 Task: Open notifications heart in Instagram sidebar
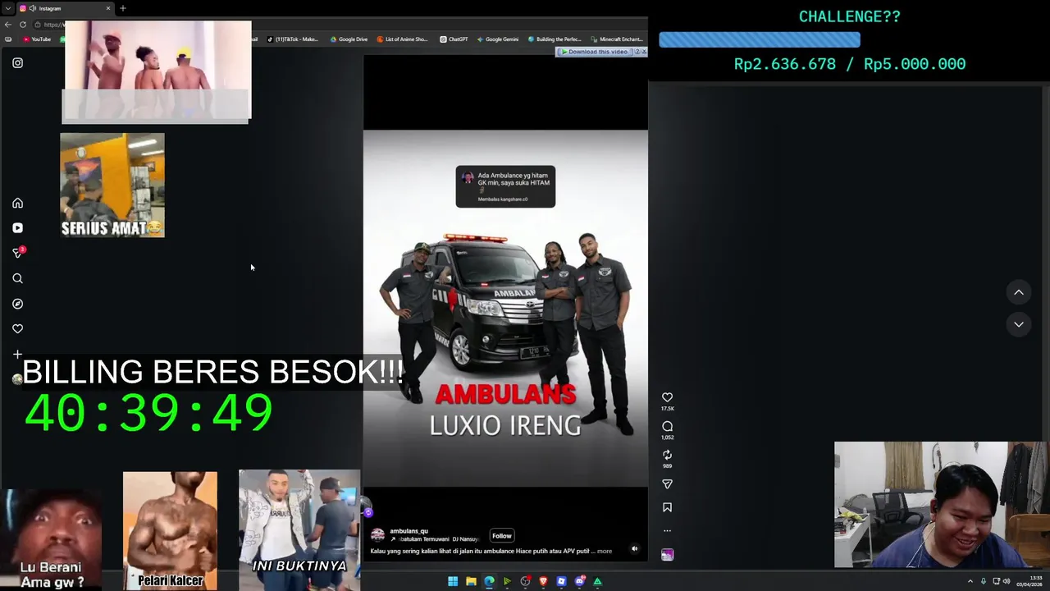point(17,328)
